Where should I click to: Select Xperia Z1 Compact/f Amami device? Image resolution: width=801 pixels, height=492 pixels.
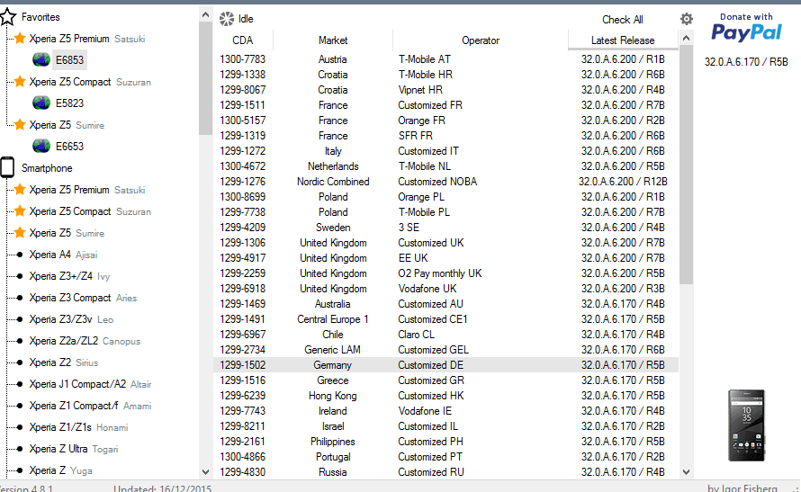(x=90, y=406)
